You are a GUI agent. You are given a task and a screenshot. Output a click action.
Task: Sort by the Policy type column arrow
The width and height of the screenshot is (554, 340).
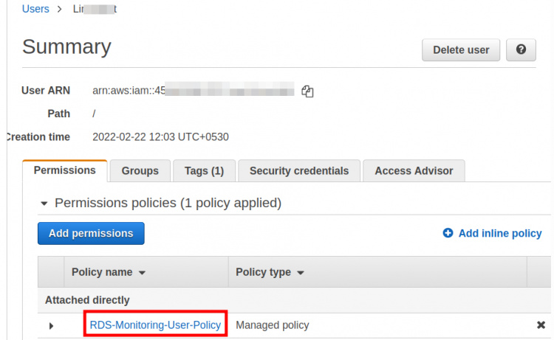tap(301, 273)
